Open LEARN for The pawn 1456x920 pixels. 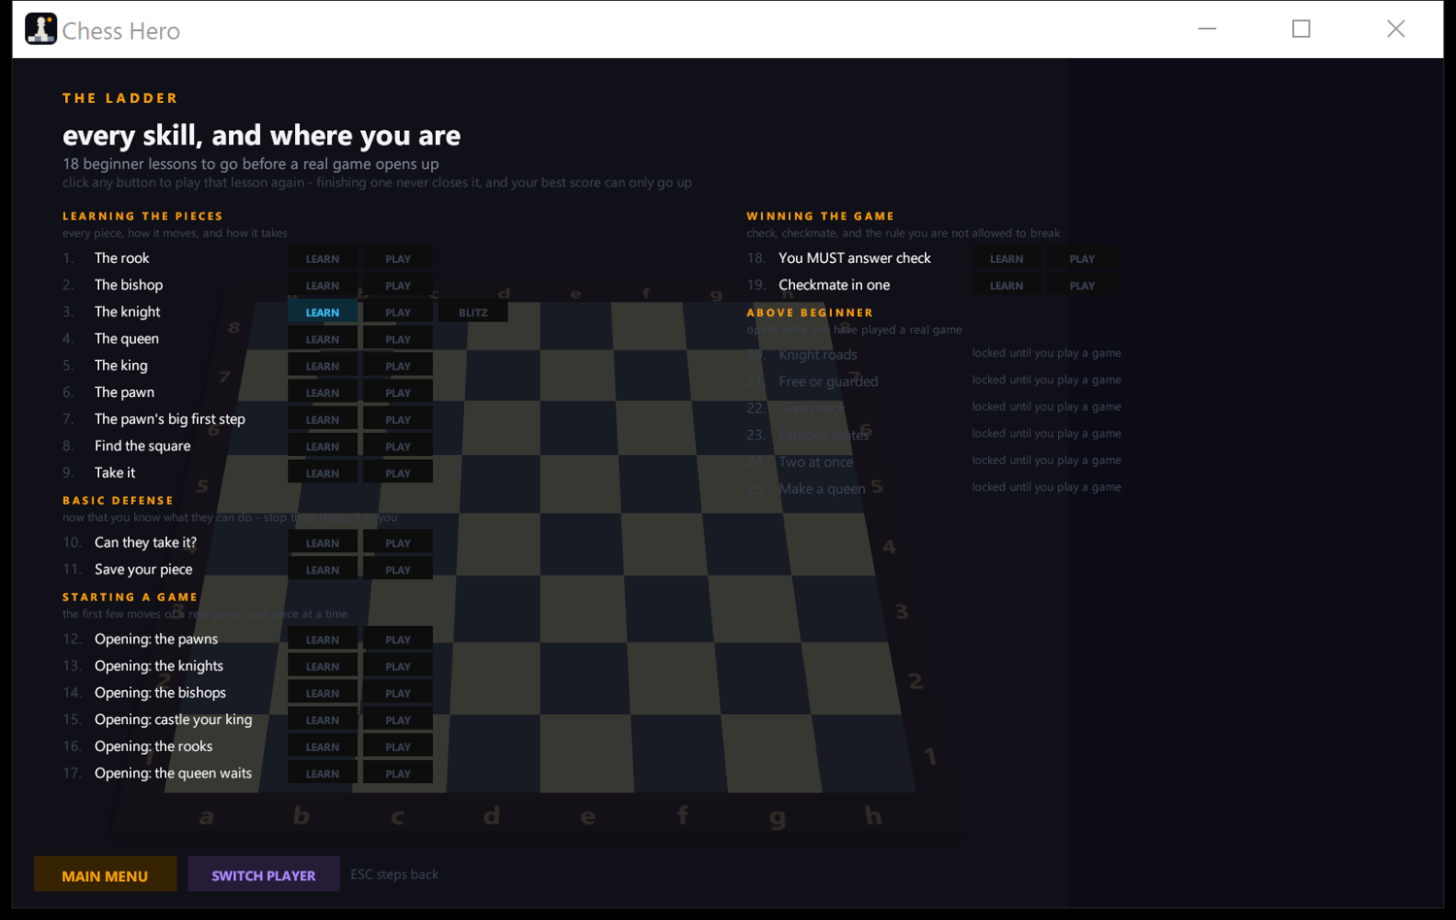(322, 393)
